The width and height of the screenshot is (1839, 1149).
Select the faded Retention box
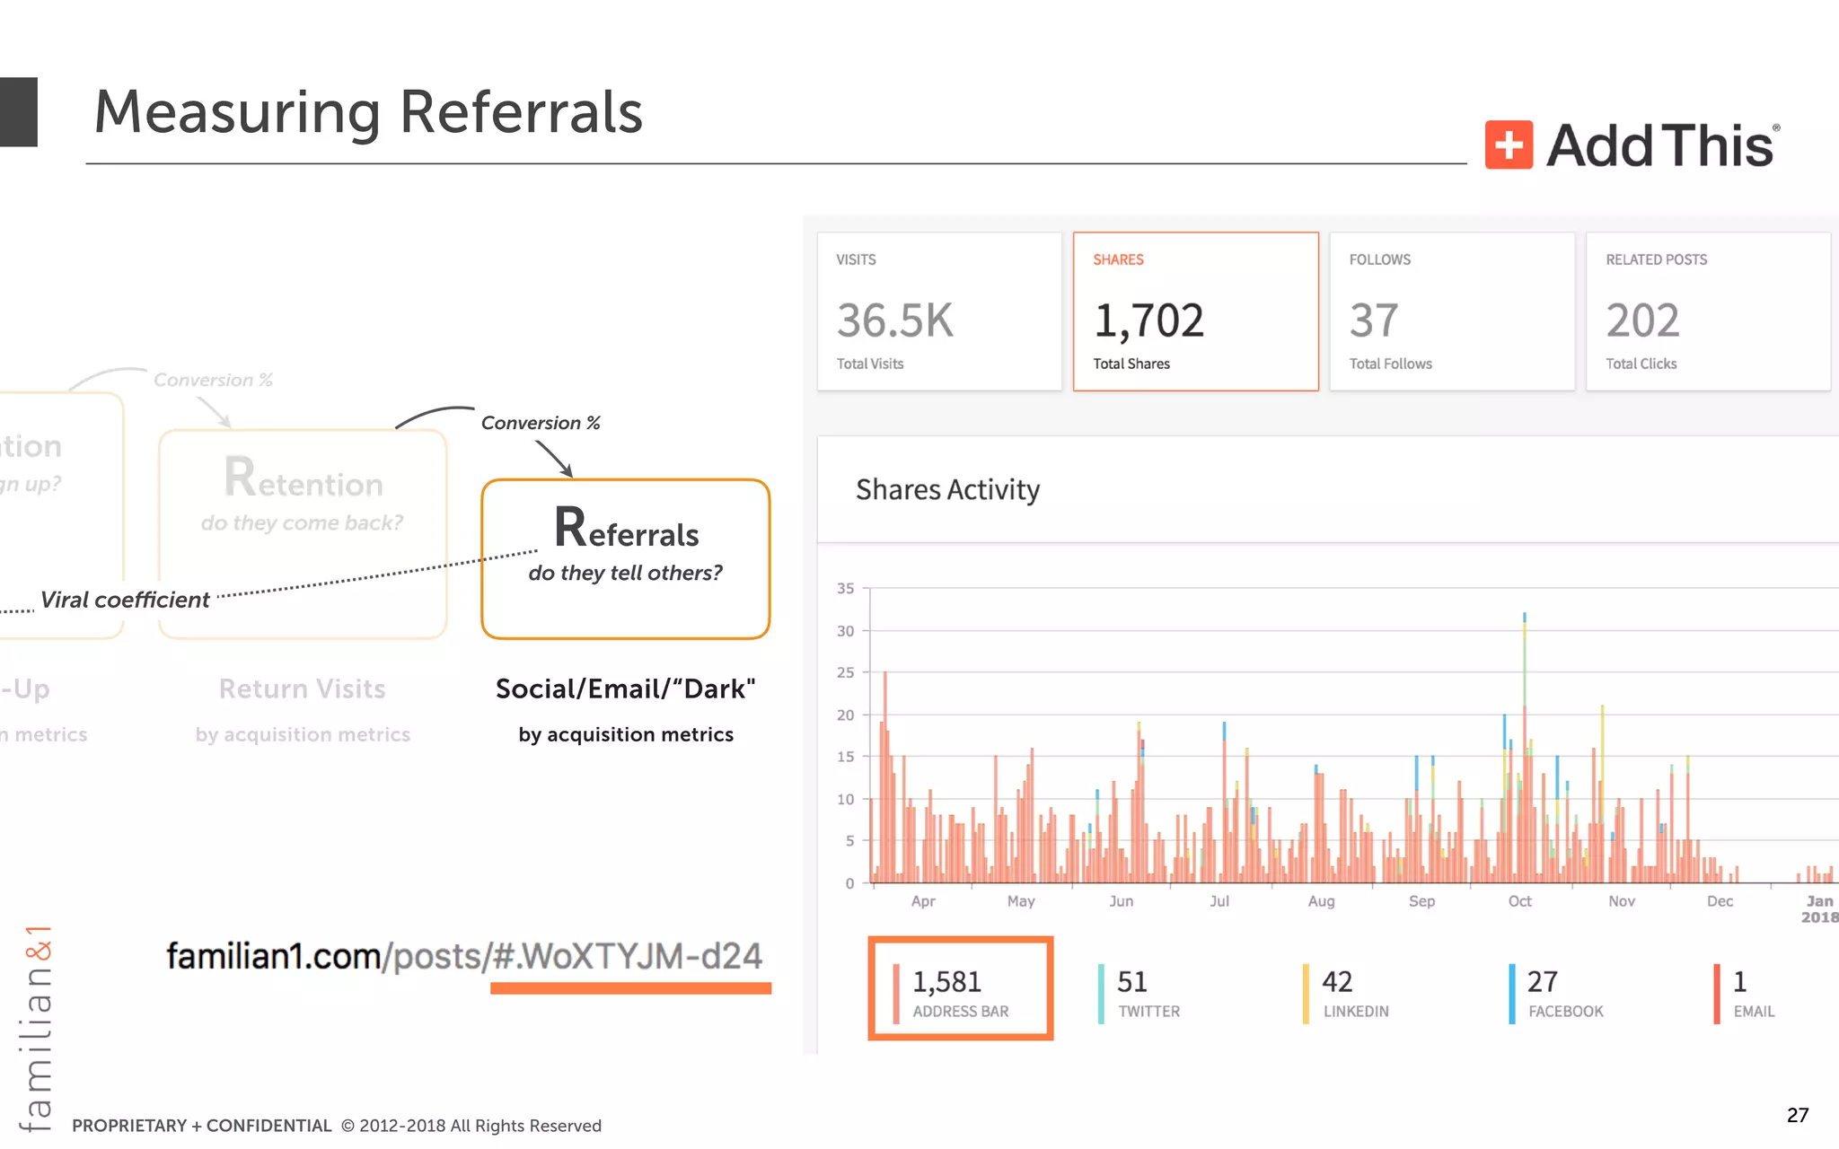click(303, 534)
